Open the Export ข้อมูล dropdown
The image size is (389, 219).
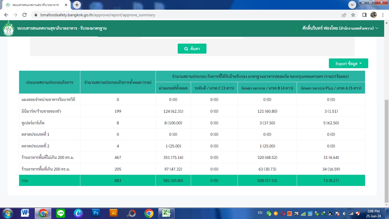pyautogui.click(x=348, y=64)
